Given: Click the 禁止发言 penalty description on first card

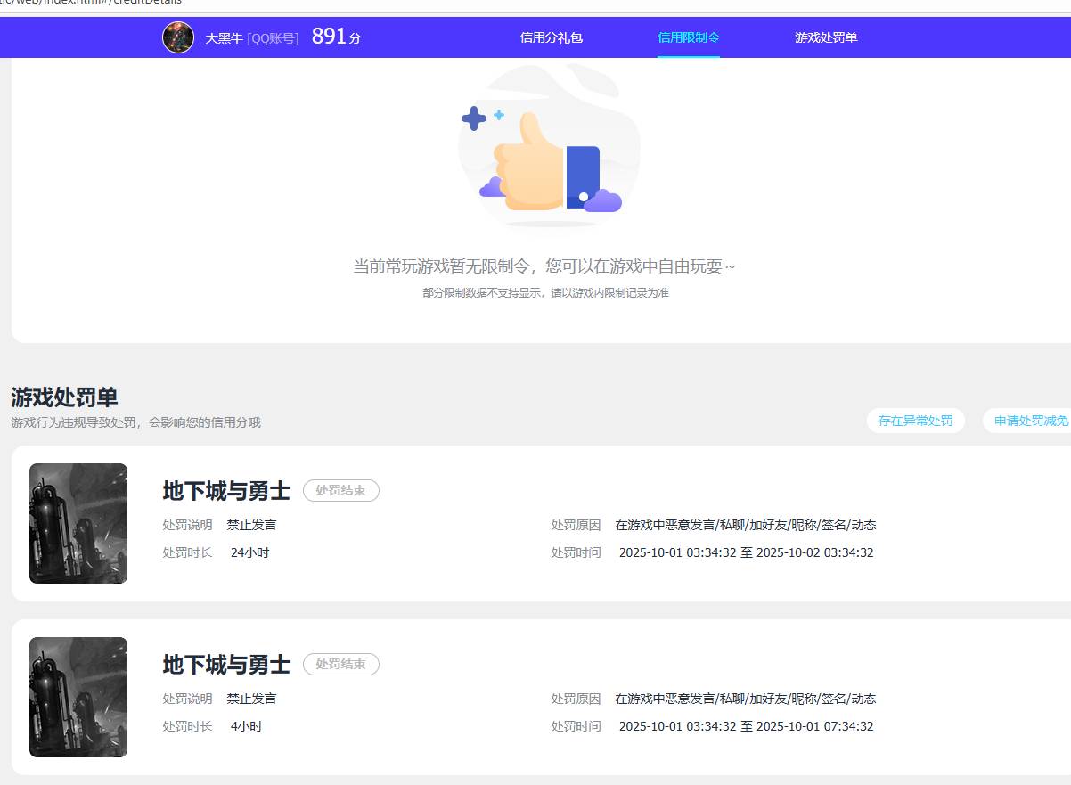Looking at the screenshot, I should coord(252,525).
